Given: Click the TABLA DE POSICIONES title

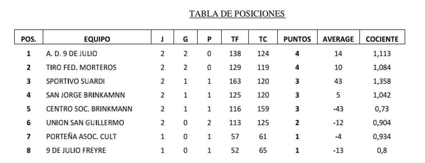Looking at the screenshot, I should [x=237, y=14].
